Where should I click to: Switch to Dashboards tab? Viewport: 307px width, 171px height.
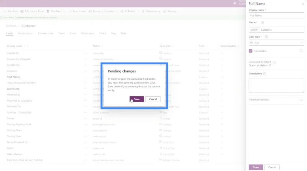88,33
